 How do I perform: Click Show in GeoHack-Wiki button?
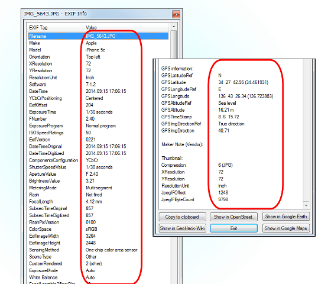pos(182,228)
